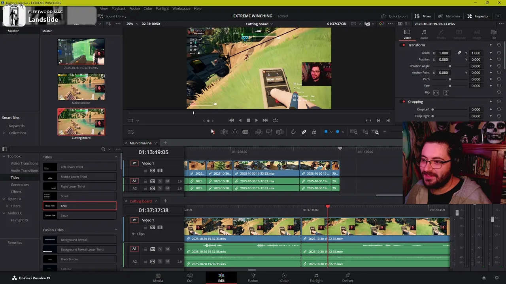506x284 pixels.
Task: Click the Insert Clip toolbar icon
Action: pyautogui.click(x=259, y=132)
